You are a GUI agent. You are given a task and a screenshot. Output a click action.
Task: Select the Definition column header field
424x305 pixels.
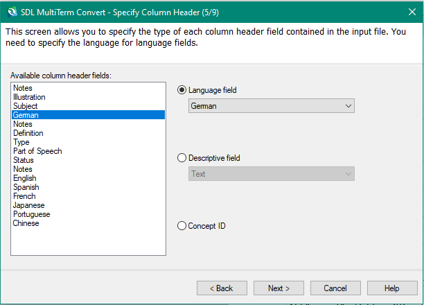28,133
